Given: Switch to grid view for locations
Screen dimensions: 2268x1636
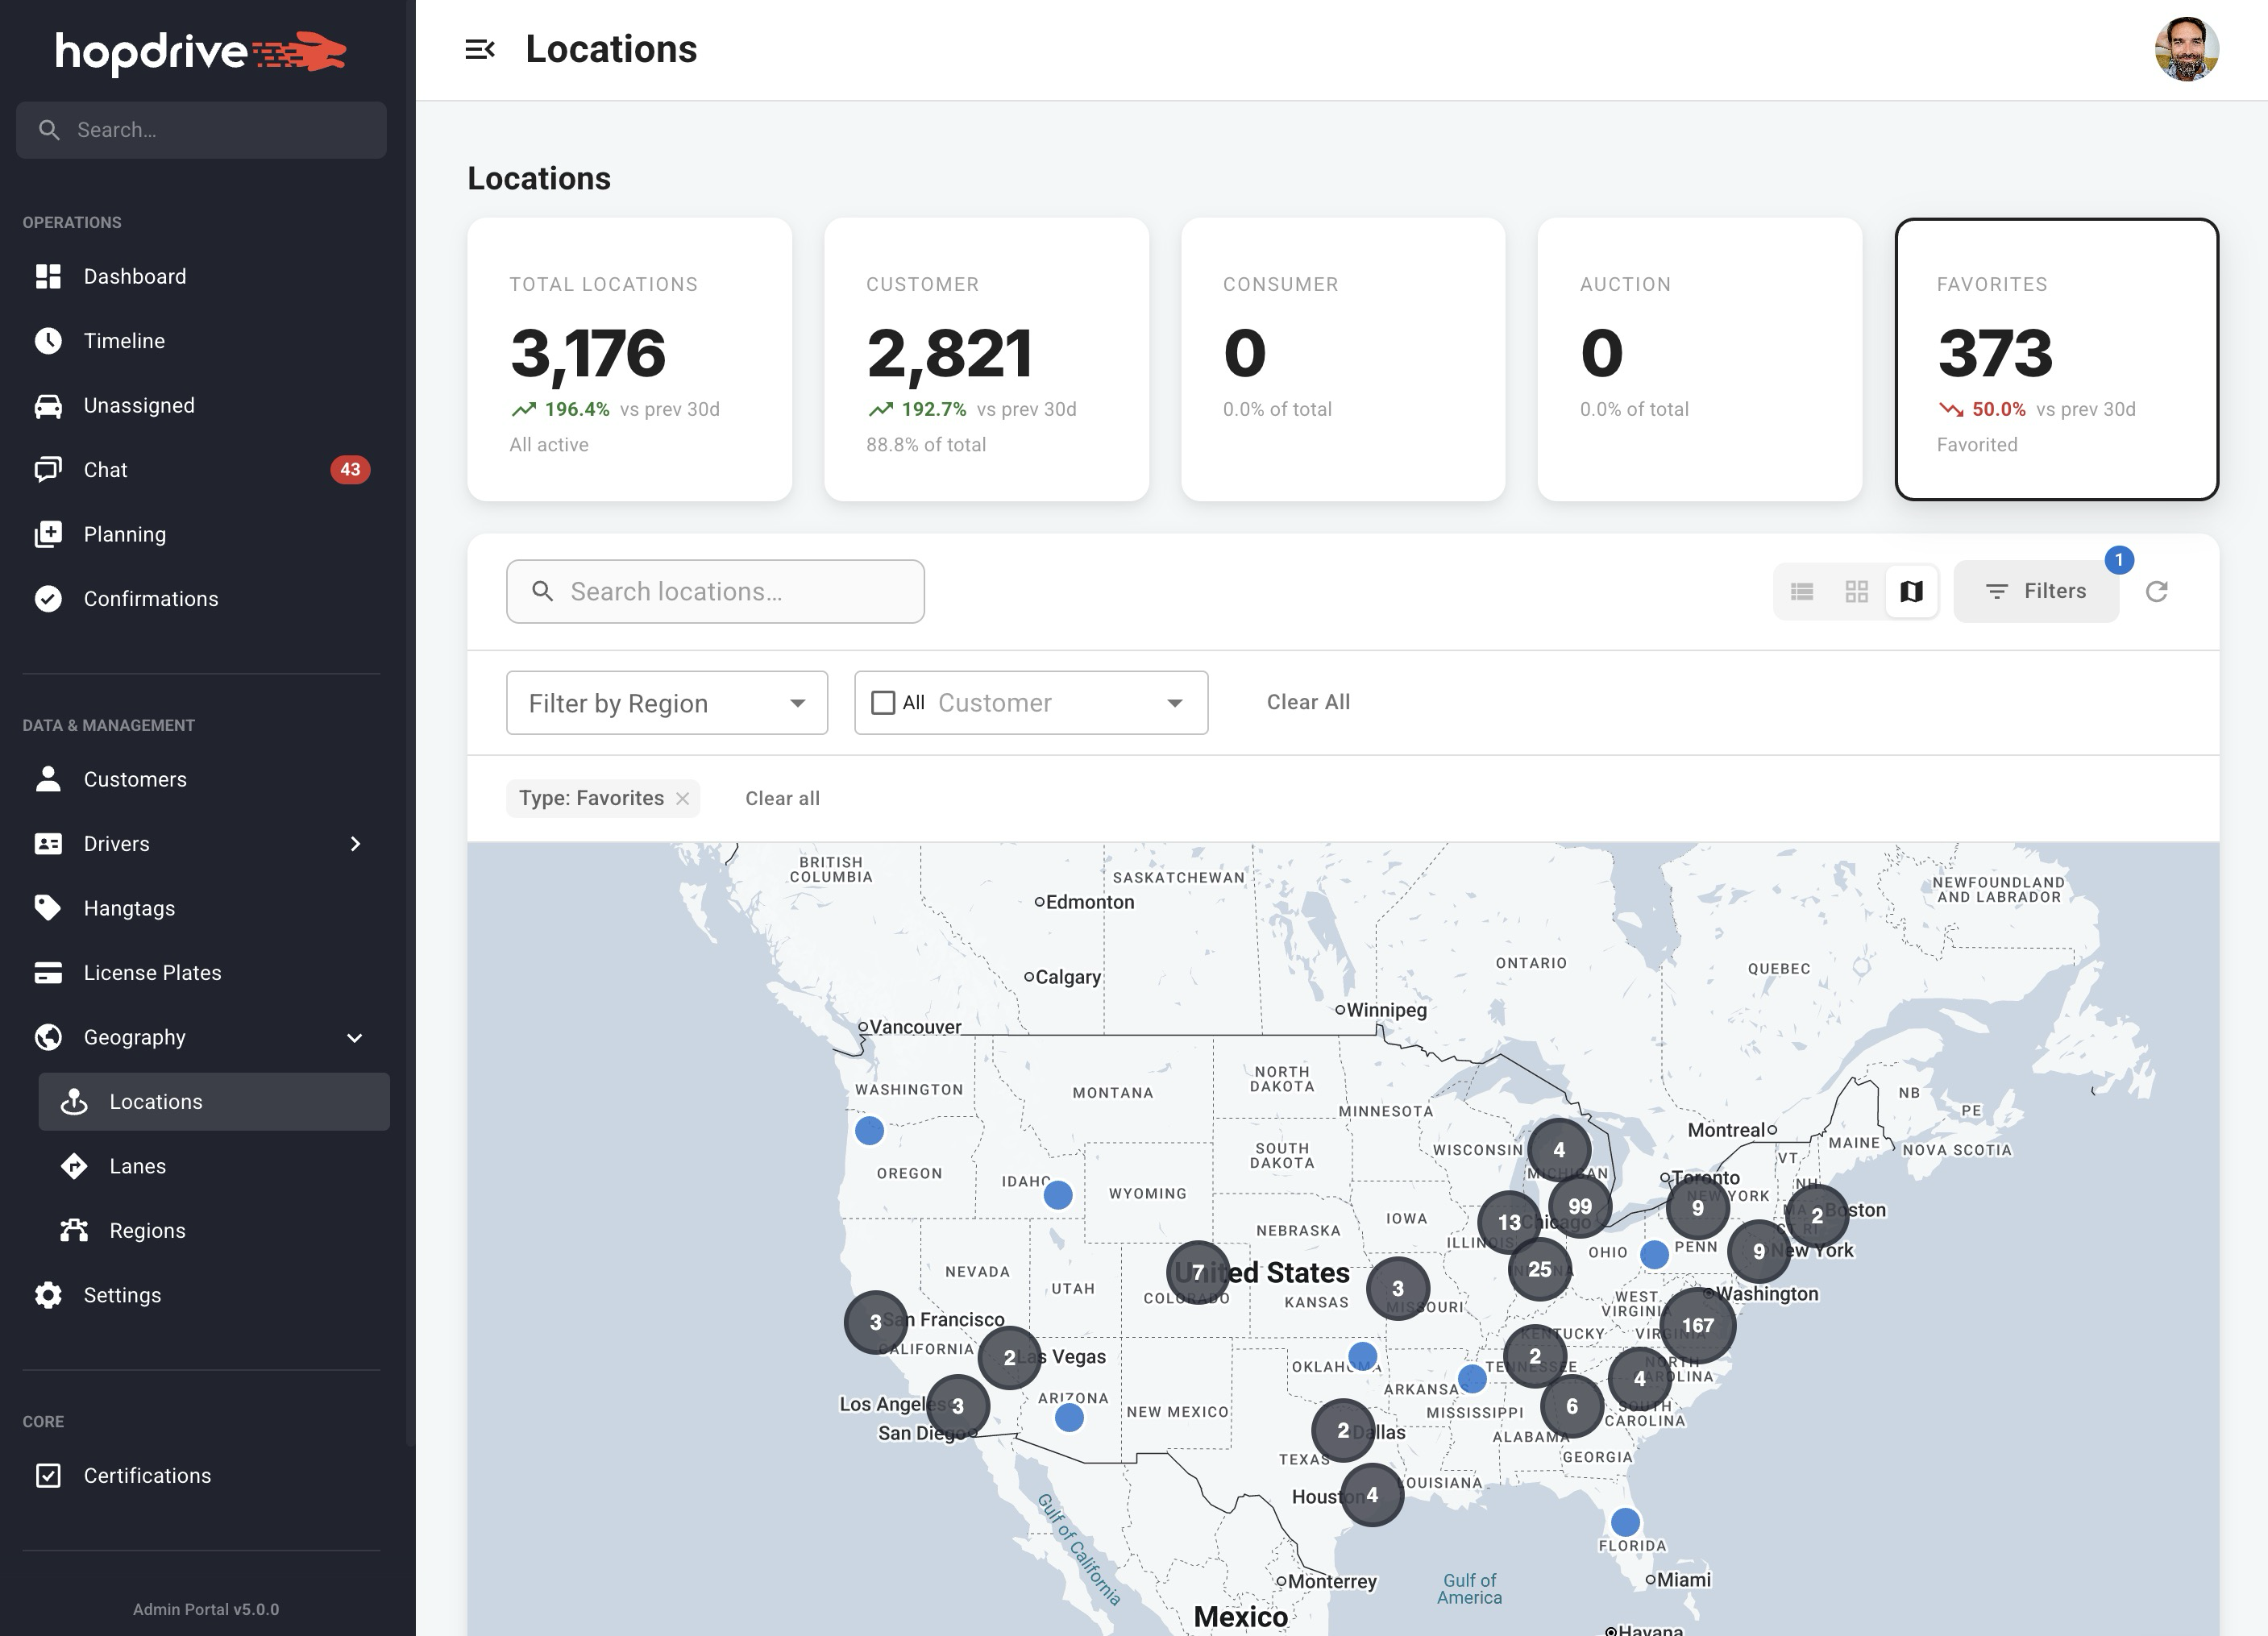Looking at the screenshot, I should point(1857,591).
